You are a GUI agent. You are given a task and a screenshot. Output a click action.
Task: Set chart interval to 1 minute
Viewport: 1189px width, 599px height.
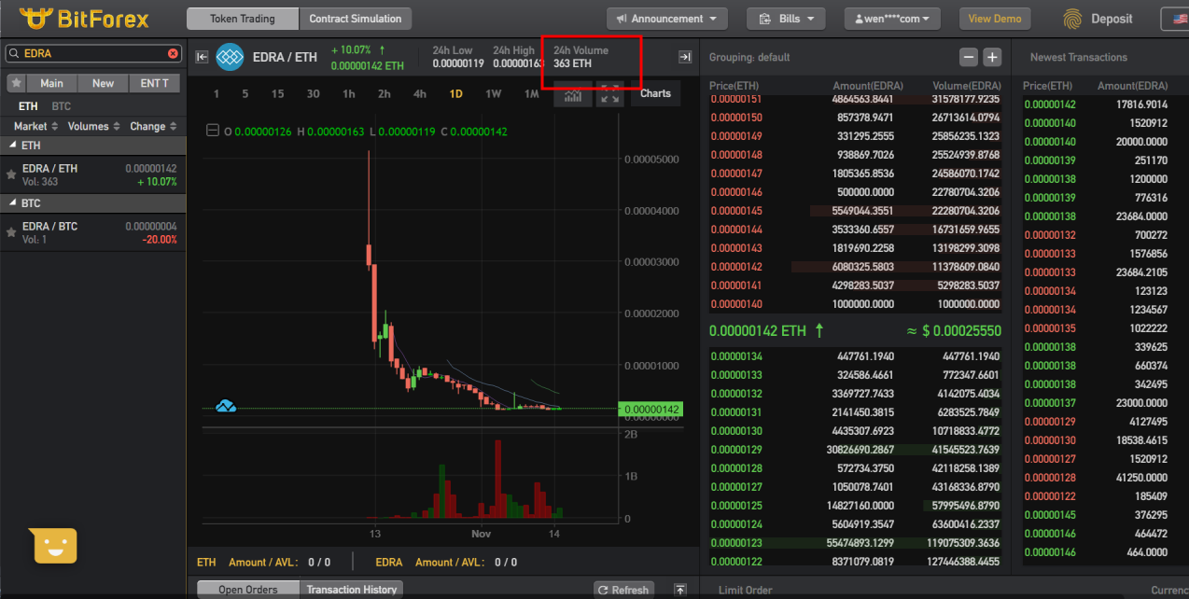click(x=217, y=93)
